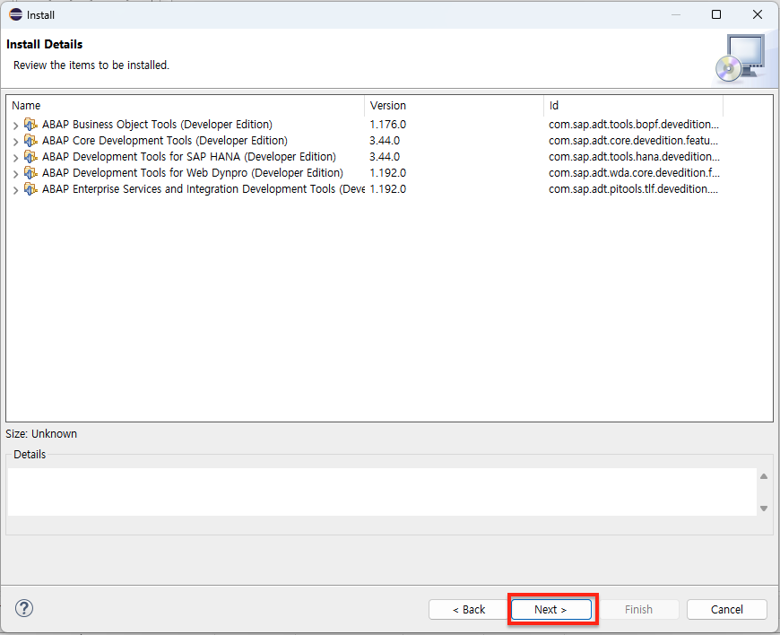
Task: Sort the list by the Id column
Action: 633,106
